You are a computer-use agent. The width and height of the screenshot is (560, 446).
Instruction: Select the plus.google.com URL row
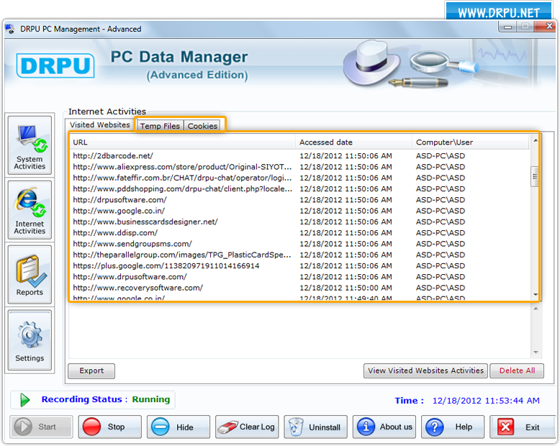pos(299,266)
